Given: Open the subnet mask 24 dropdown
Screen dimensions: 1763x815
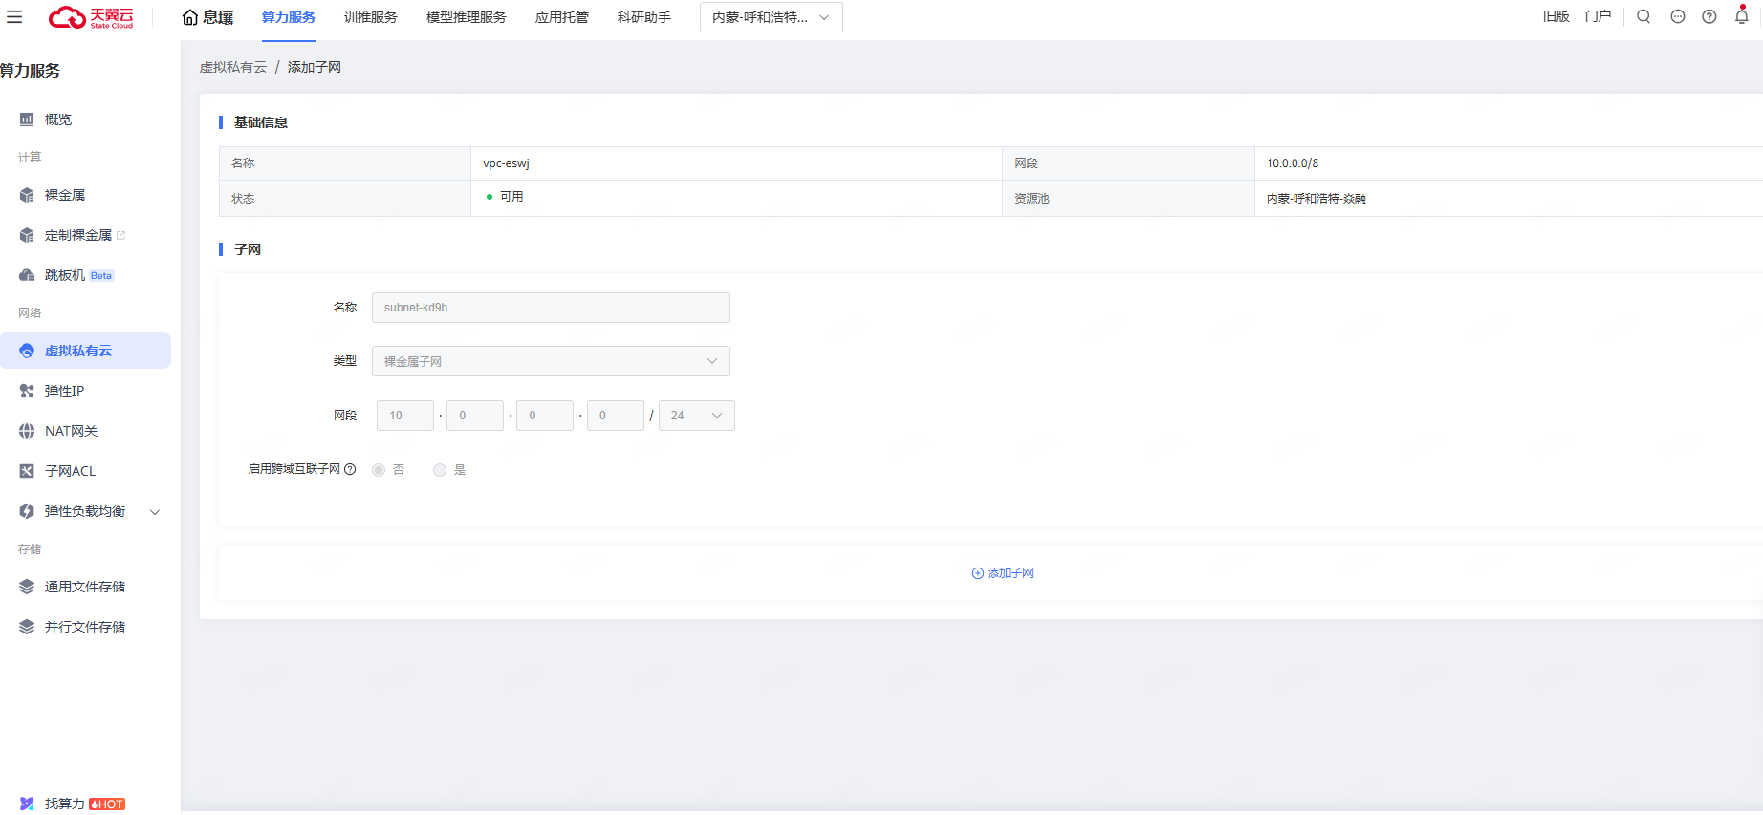Looking at the screenshot, I should click(x=696, y=416).
